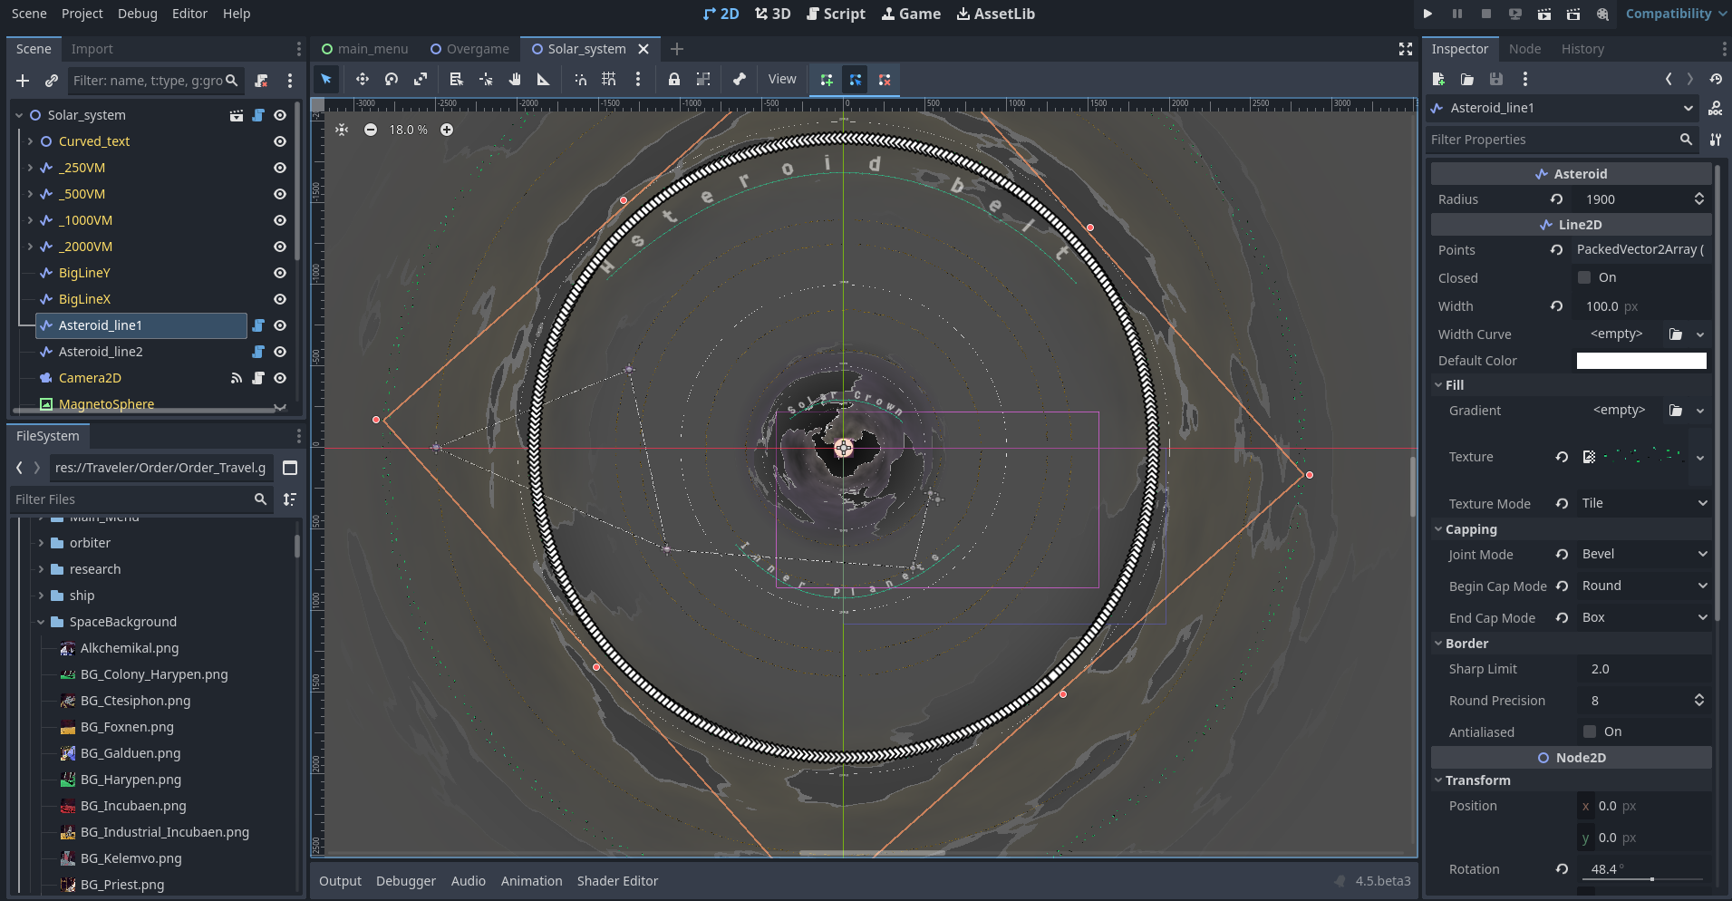The image size is (1732, 901).
Task: Toggle split mode in FileSystem panel
Action: coord(290,468)
